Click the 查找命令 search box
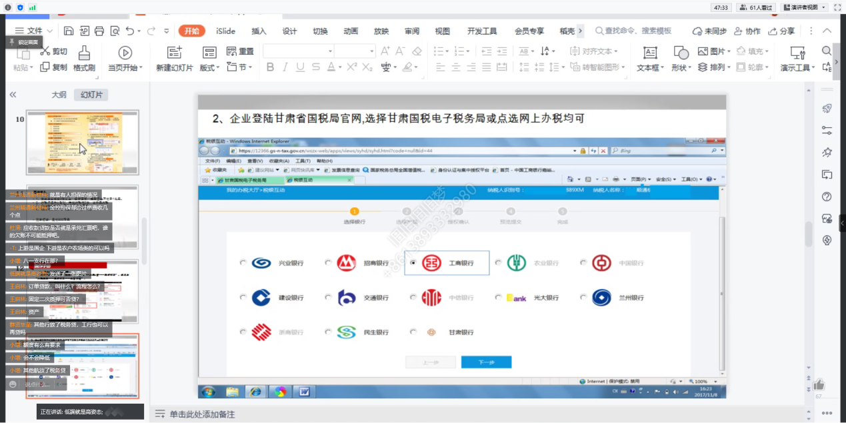The width and height of the screenshot is (846, 423). coord(634,31)
